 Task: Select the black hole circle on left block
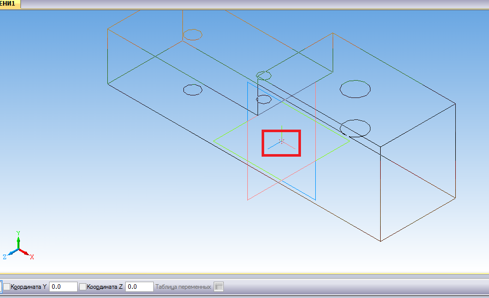(x=193, y=90)
